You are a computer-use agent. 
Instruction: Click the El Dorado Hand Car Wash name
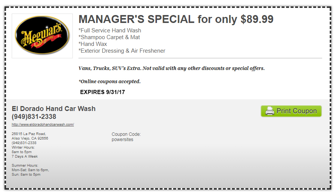tap(54, 109)
